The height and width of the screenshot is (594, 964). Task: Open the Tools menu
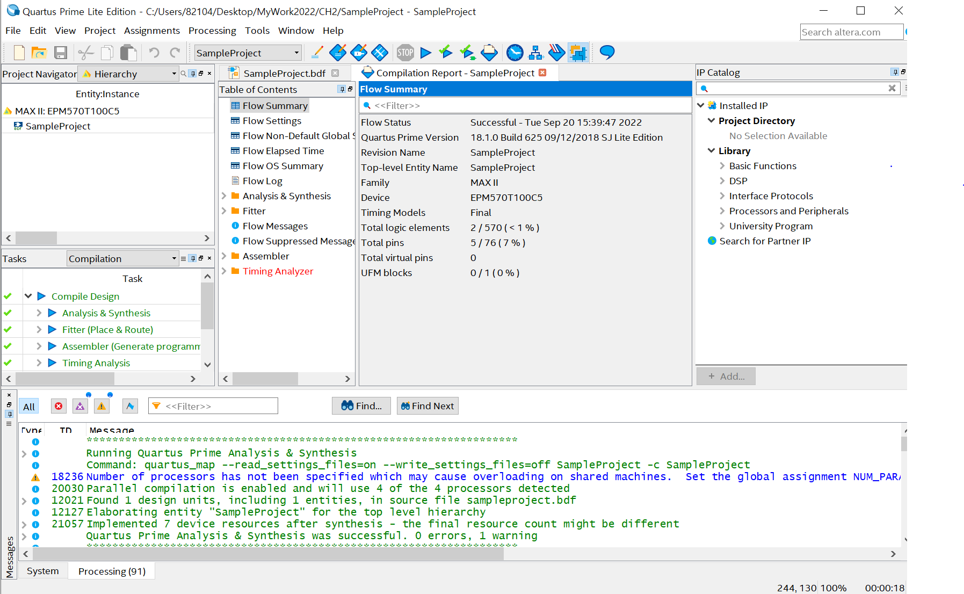coord(257,31)
